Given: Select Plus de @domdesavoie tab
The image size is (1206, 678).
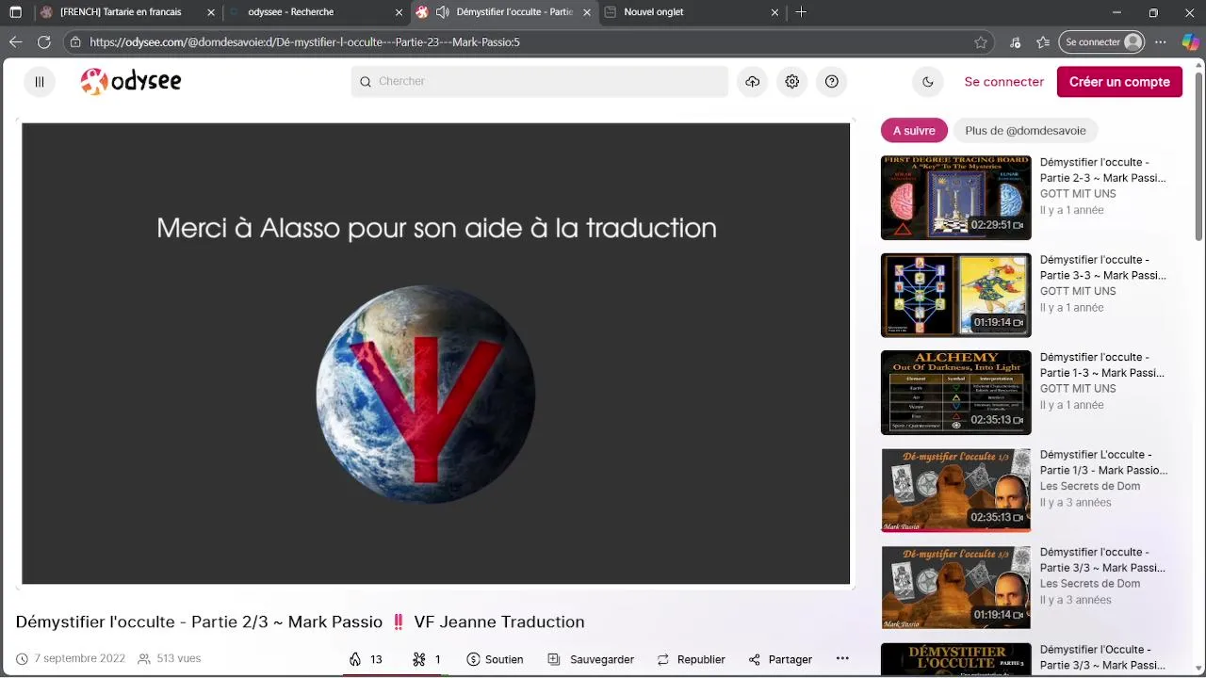Looking at the screenshot, I should (1025, 131).
